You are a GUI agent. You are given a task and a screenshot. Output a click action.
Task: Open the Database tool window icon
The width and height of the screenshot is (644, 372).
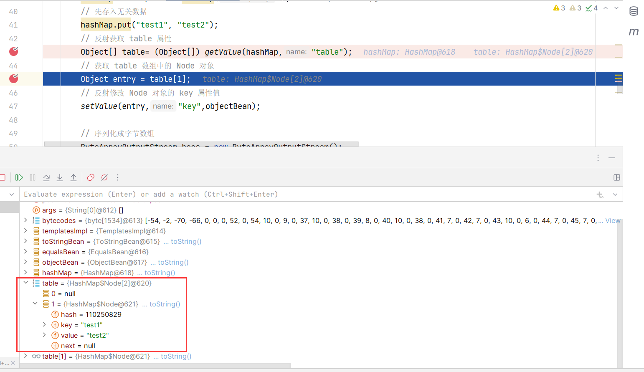point(634,11)
